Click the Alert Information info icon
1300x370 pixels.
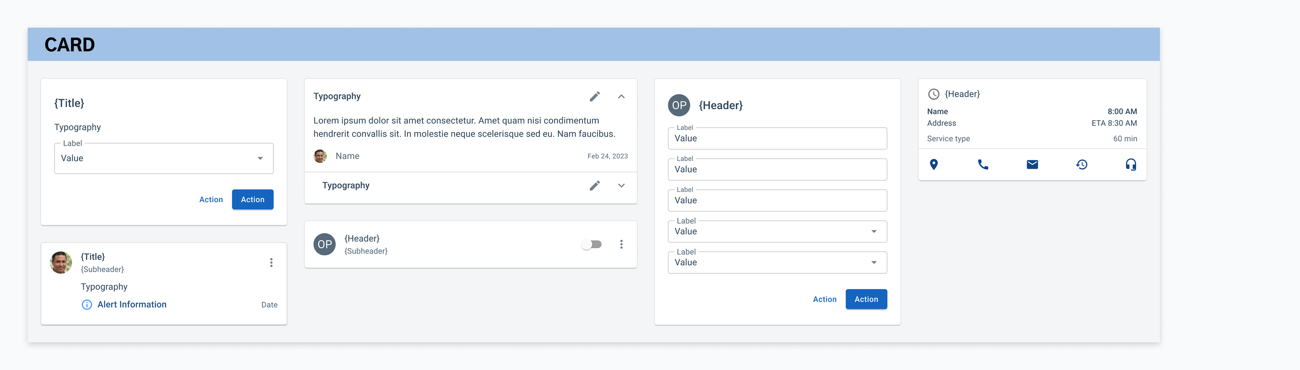pyautogui.click(x=87, y=305)
